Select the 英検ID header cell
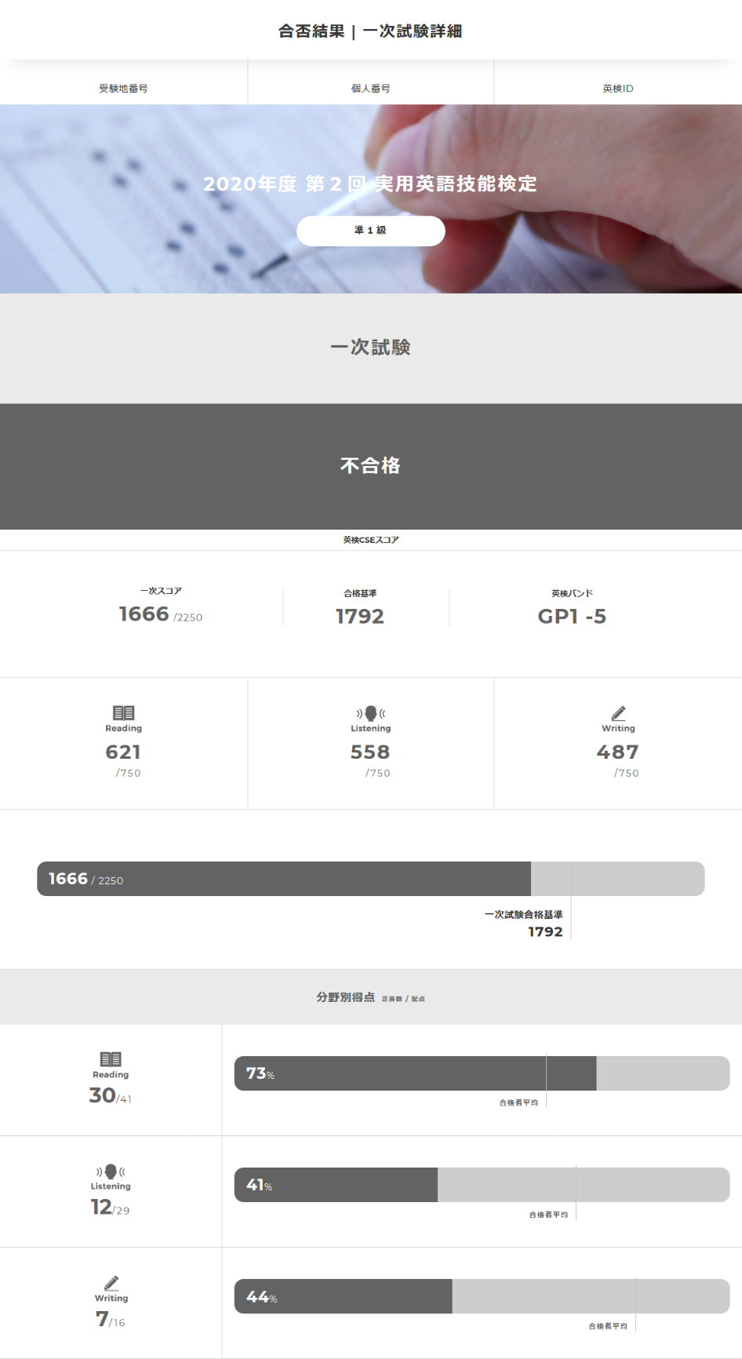Screen dimensions: 742x1359 pos(618,89)
